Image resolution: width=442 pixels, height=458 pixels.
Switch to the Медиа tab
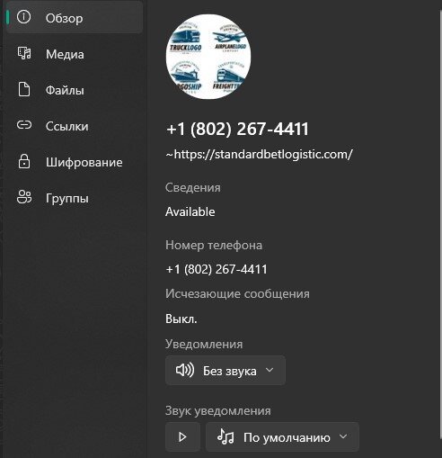coord(75,54)
